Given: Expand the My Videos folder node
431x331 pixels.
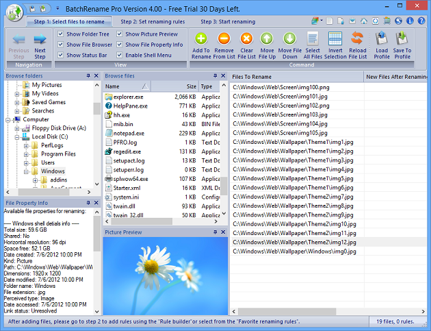Looking at the screenshot, I should coord(17,94).
